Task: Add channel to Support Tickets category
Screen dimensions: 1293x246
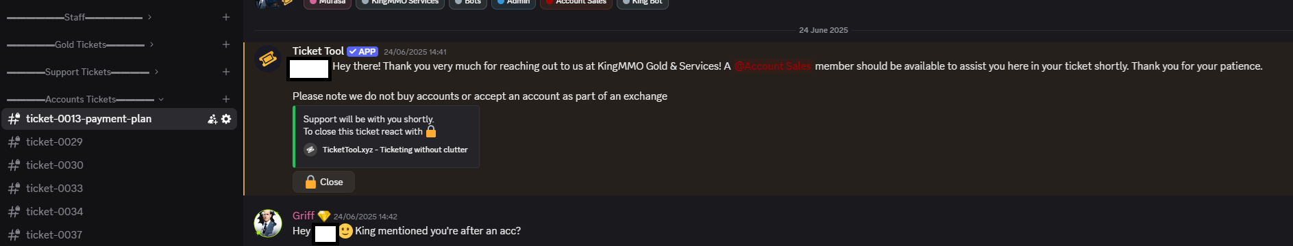Action: pyautogui.click(x=226, y=72)
